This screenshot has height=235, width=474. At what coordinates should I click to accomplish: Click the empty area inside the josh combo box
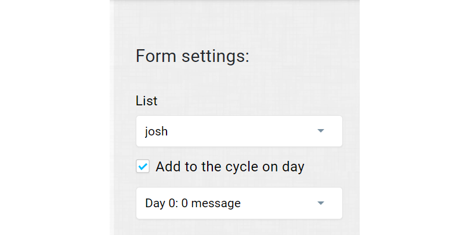click(x=244, y=131)
